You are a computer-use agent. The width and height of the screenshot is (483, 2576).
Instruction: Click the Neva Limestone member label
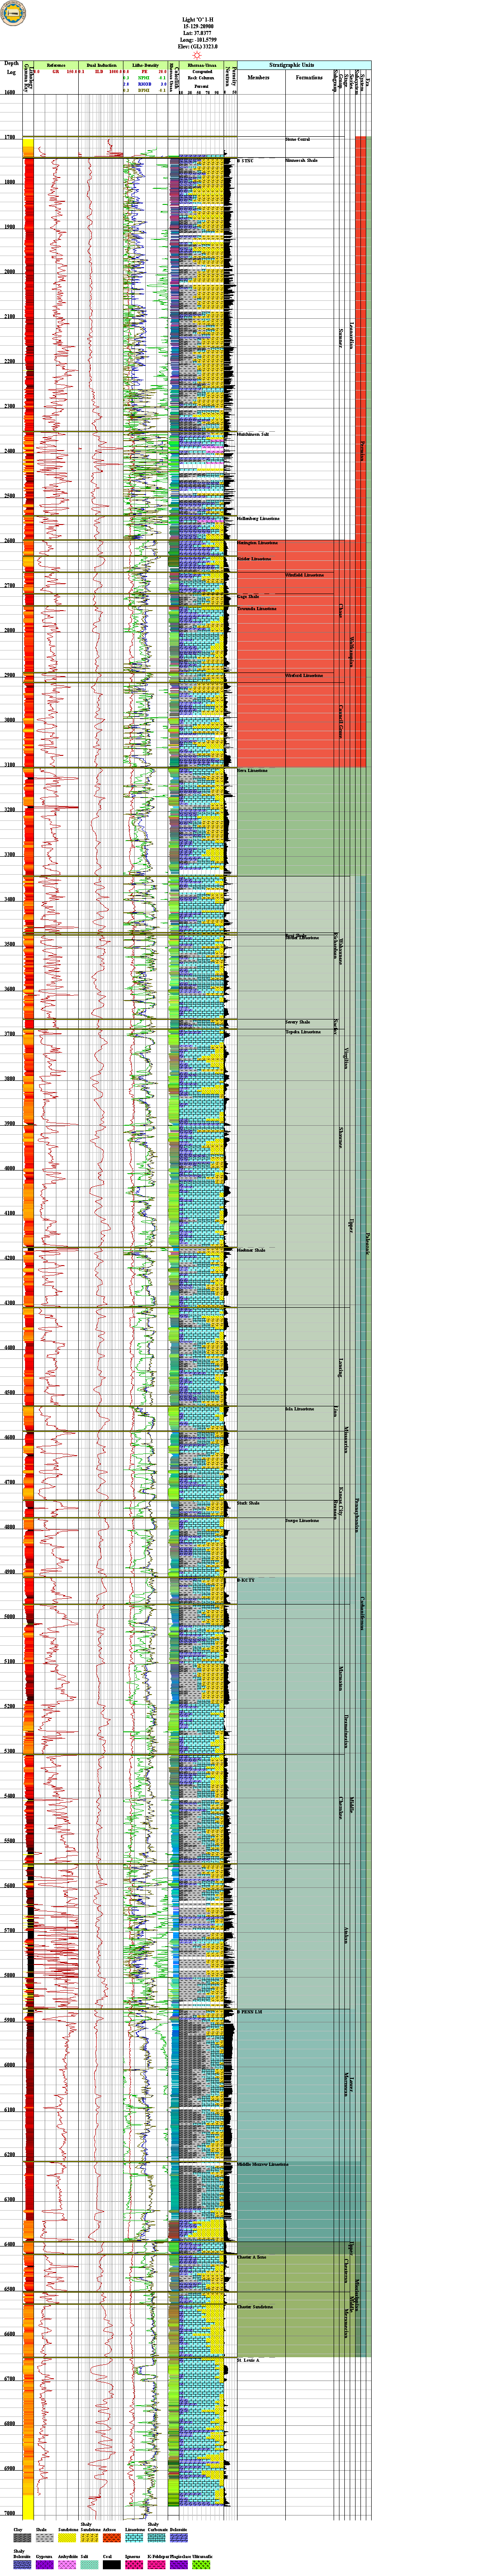tap(253, 770)
